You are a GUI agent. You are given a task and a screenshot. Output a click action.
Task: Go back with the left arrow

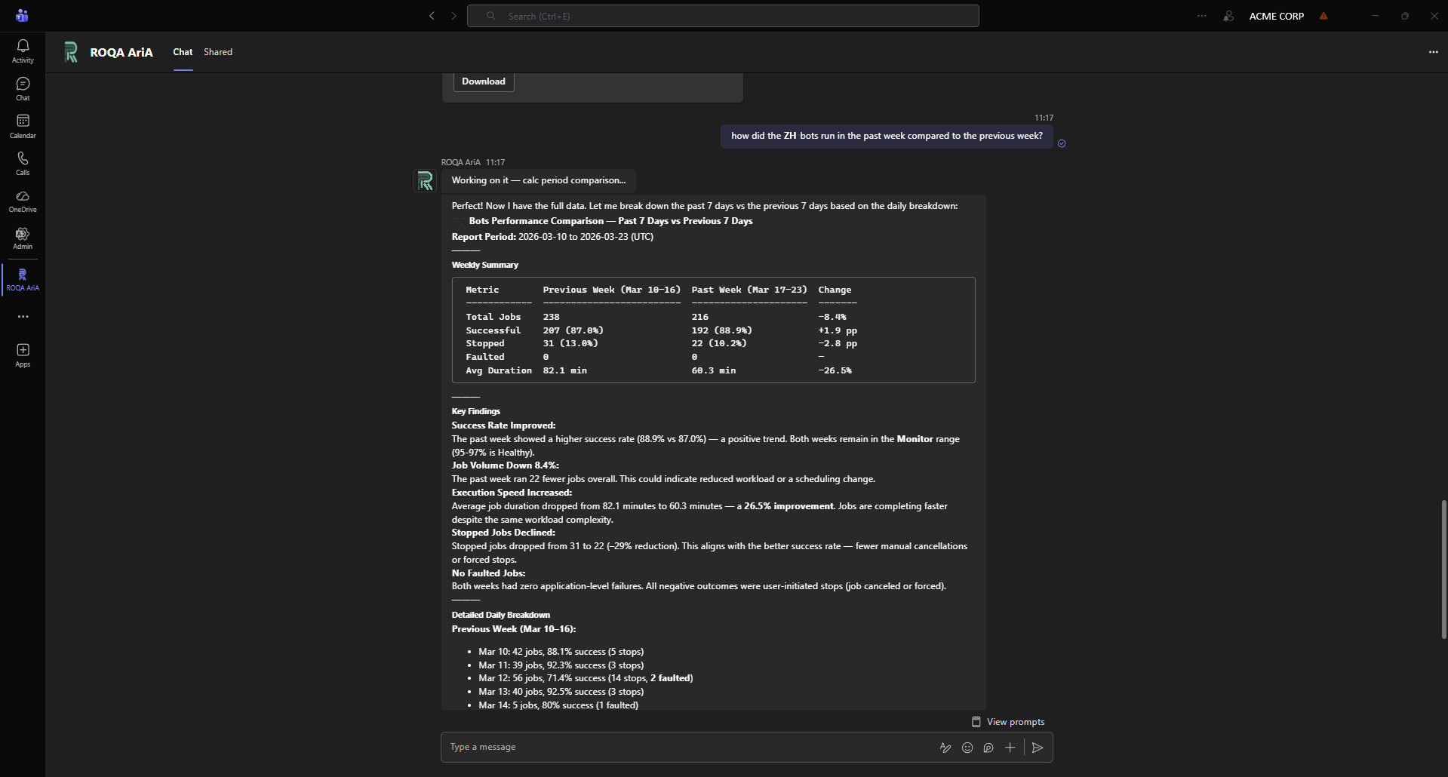coord(432,16)
